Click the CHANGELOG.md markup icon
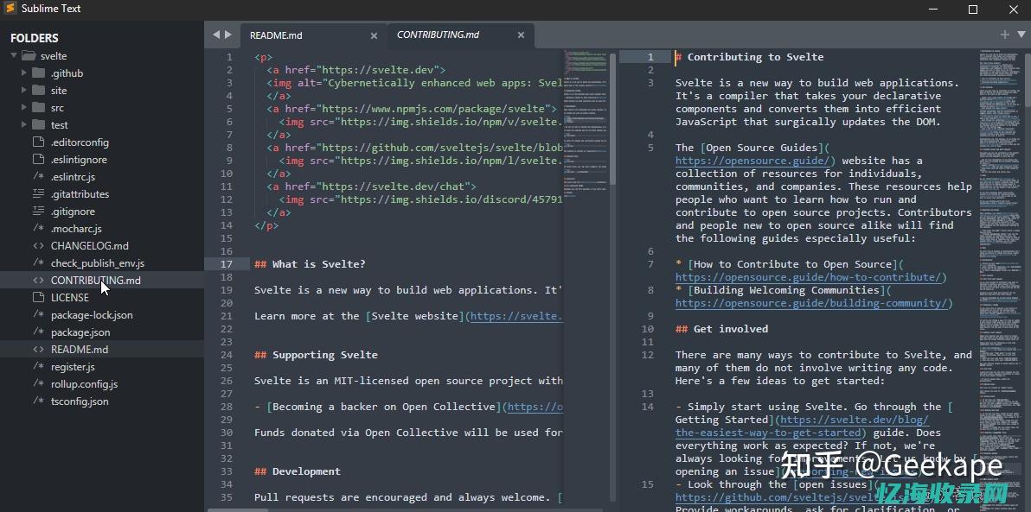 [x=38, y=245]
